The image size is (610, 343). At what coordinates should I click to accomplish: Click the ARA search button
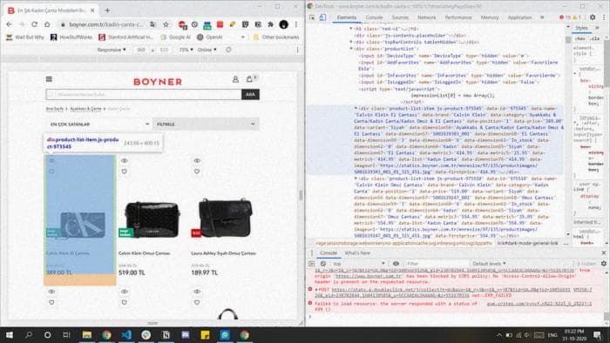click(x=250, y=94)
